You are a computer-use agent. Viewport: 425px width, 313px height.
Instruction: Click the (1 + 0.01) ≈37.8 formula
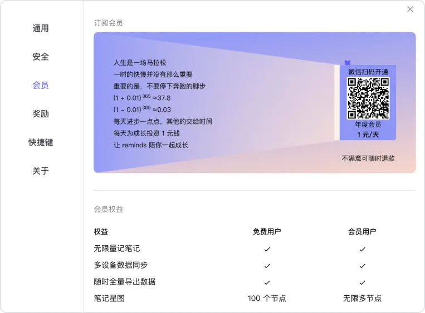point(142,97)
